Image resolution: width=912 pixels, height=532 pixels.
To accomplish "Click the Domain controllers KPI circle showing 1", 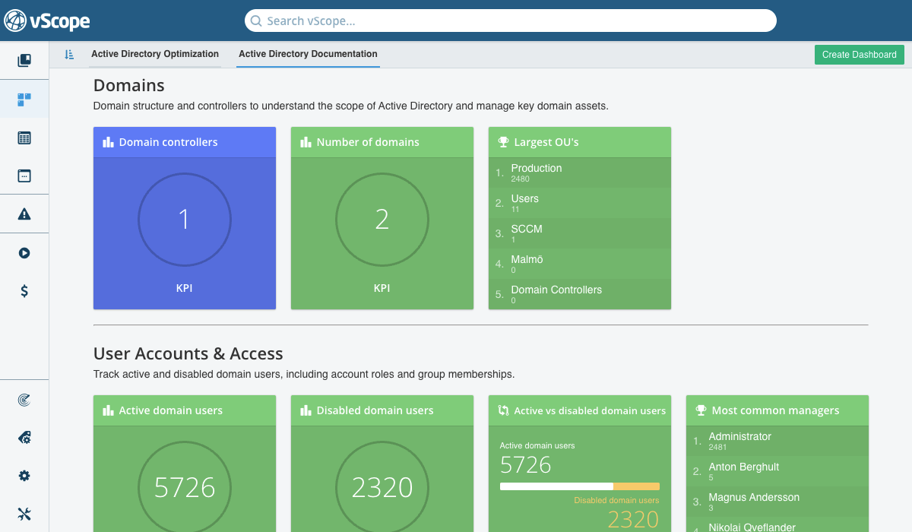I will pos(185,220).
